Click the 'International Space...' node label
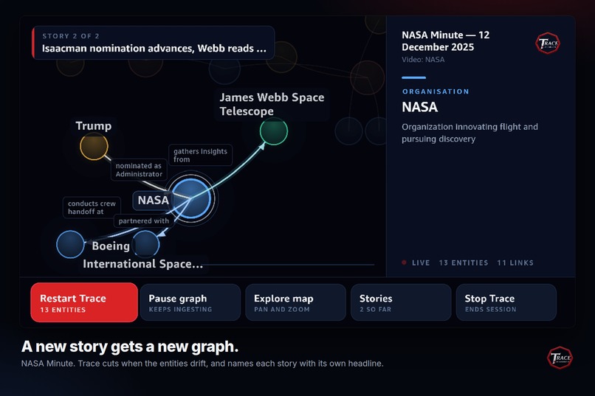This screenshot has width=595, height=396. pos(142,264)
